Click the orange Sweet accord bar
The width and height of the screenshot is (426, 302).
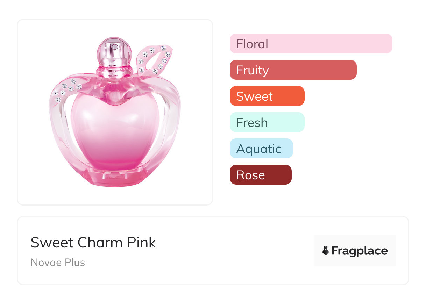[267, 96]
